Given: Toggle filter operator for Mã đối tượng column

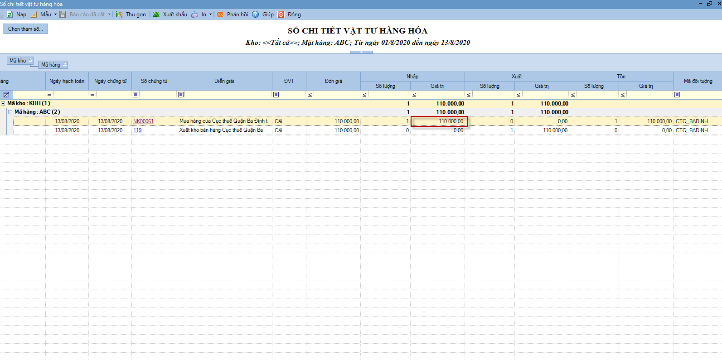Looking at the screenshot, I should pos(677,95).
